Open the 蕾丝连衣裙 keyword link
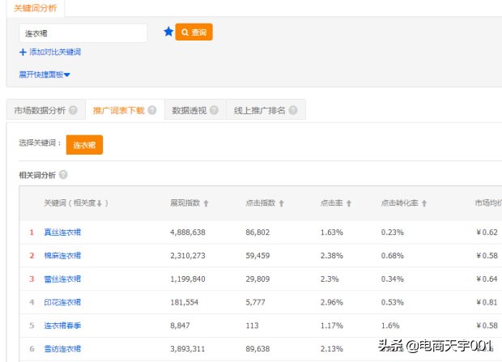502x362 pixels. point(62,279)
